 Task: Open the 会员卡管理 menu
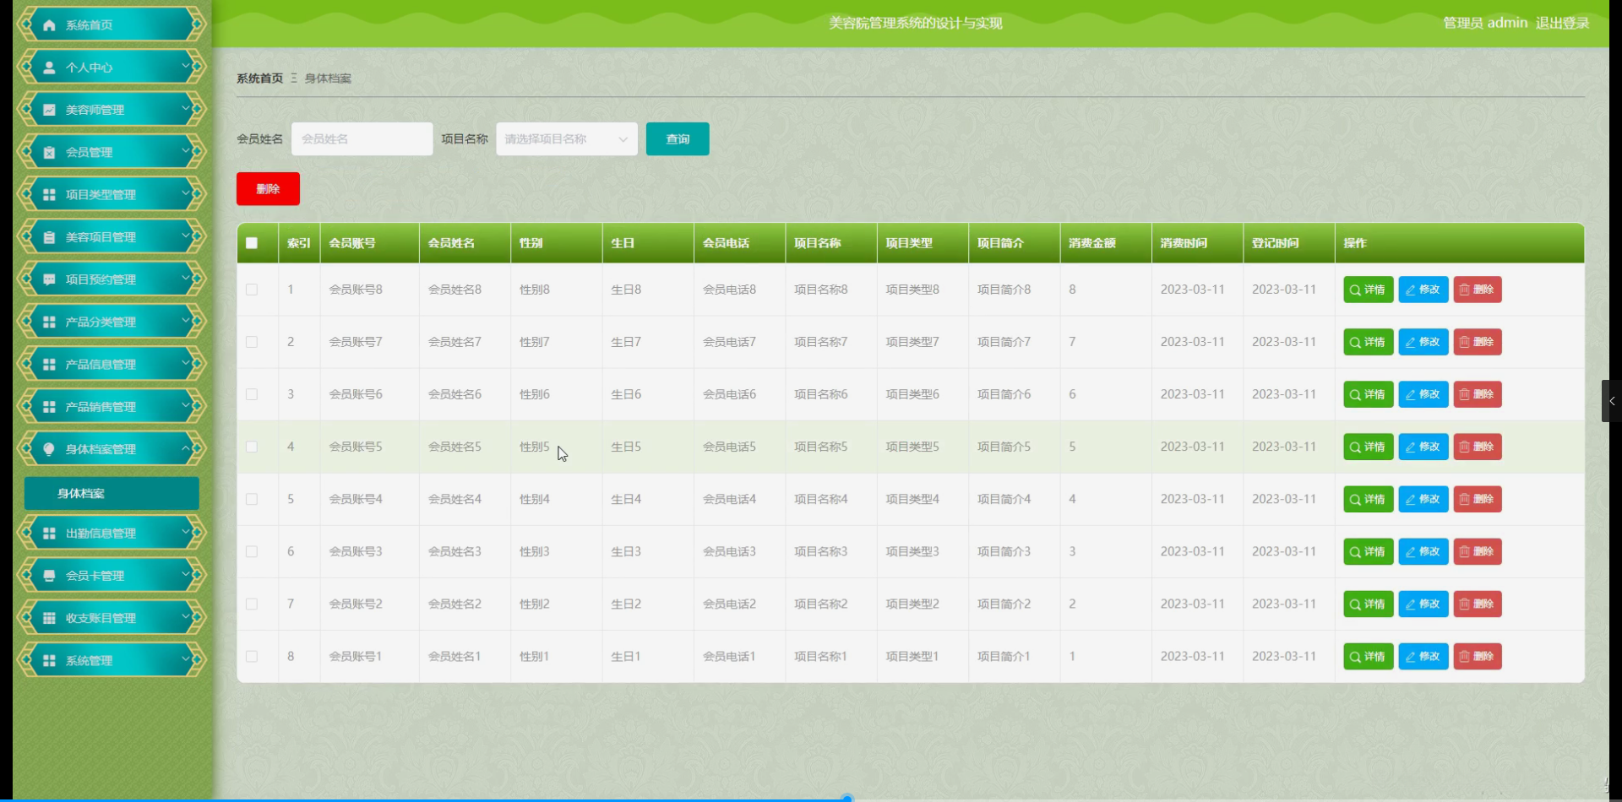coord(112,576)
